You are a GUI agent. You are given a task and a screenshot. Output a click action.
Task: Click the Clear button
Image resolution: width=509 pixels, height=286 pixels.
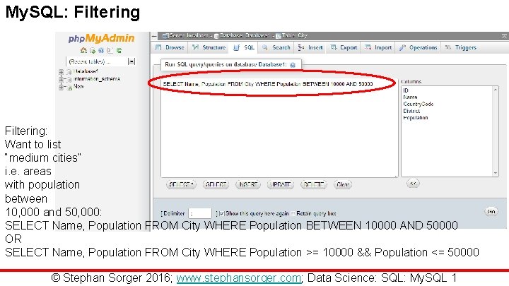(x=343, y=184)
